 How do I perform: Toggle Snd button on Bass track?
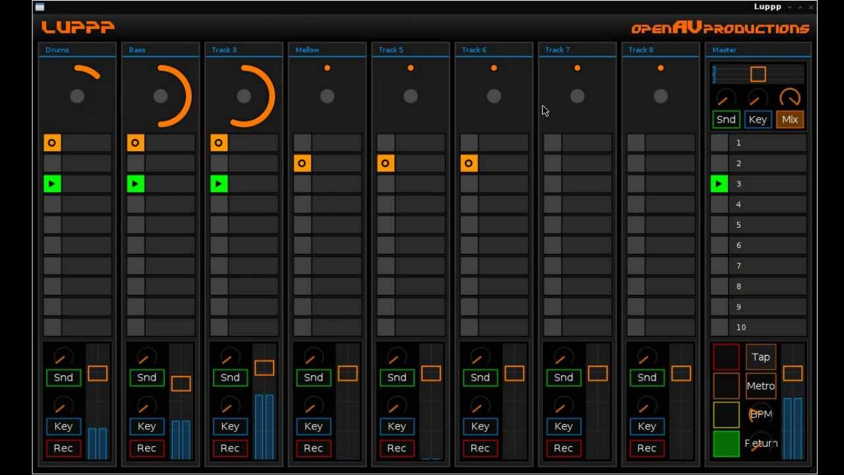146,377
